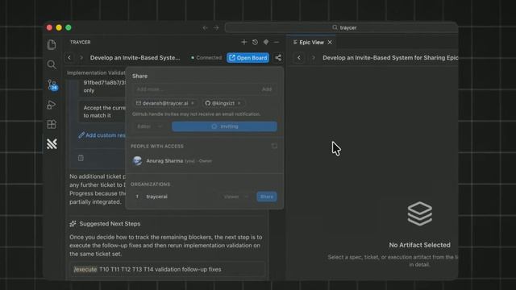Remove the @kingxizt GitHub invite chip
Screen dimensions: 516x290
tap(239, 103)
